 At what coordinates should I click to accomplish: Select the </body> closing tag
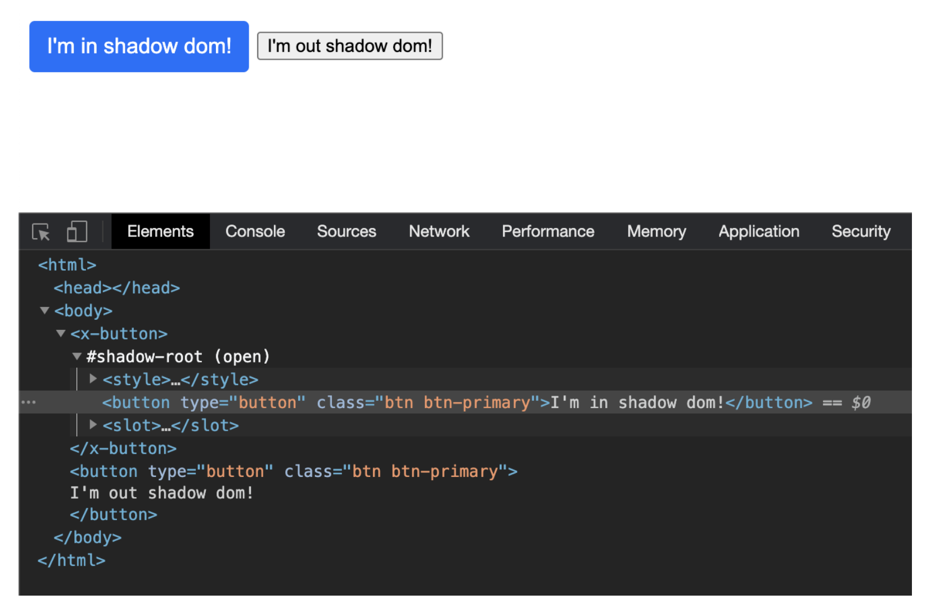tap(88, 538)
